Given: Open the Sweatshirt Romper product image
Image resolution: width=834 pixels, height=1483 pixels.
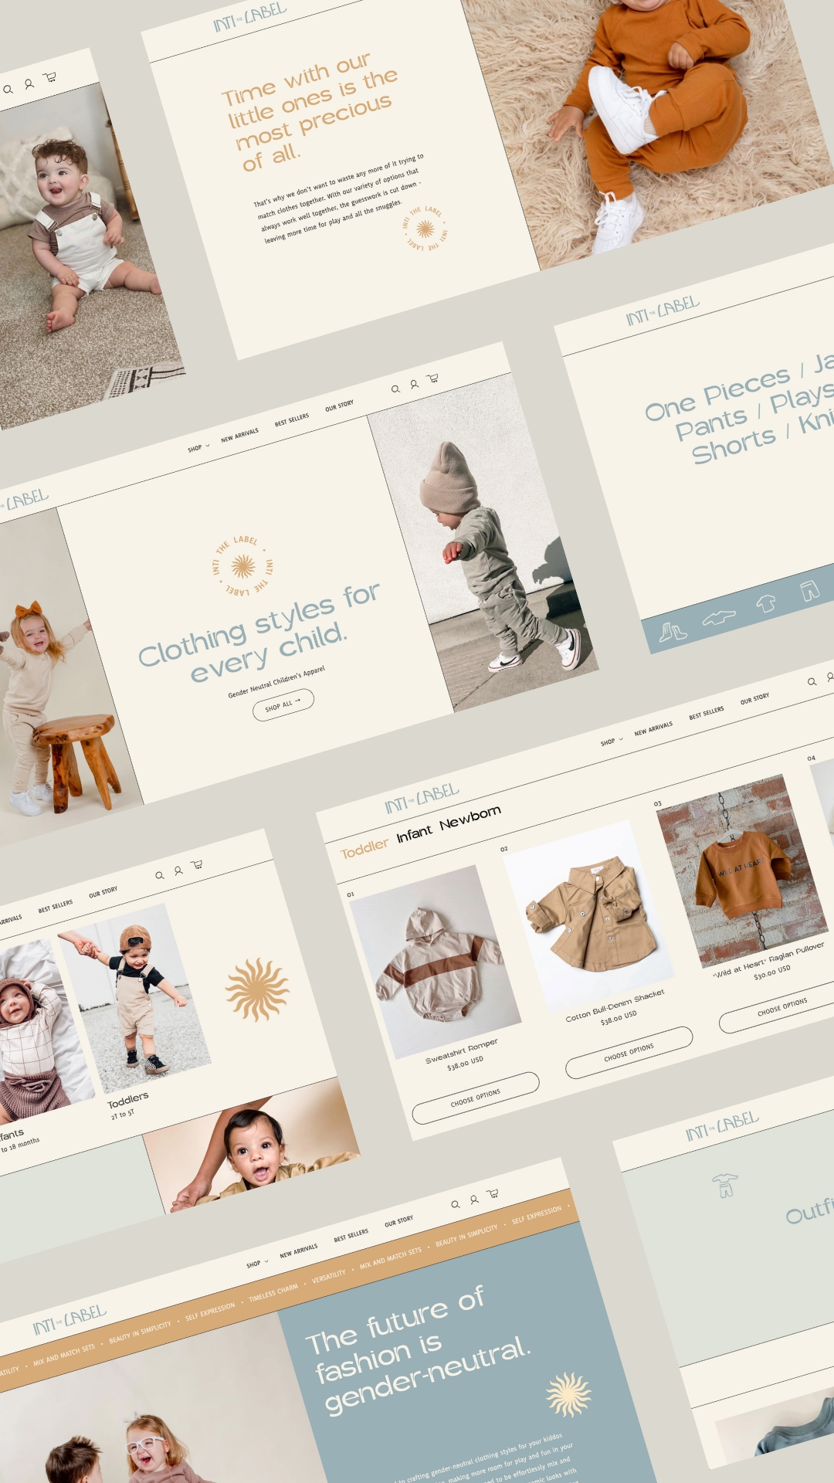Looking at the screenshot, I should point(435,962).
